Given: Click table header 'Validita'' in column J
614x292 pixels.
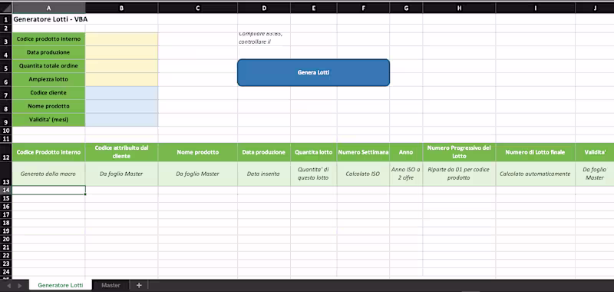Looking at the screenshot, I should pos(594,152).
